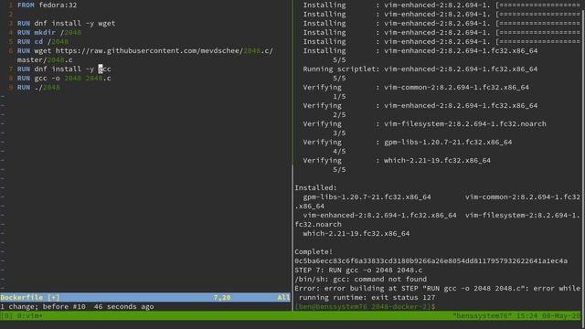Click the '7,20' cursor position indicator
The width and height of the screenshot is (585, 329).
pos(221,297)
